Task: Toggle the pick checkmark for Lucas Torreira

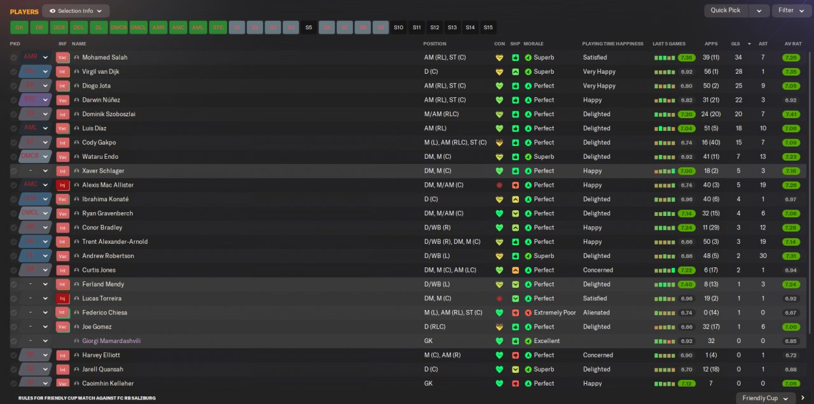Action: point(13,299)
